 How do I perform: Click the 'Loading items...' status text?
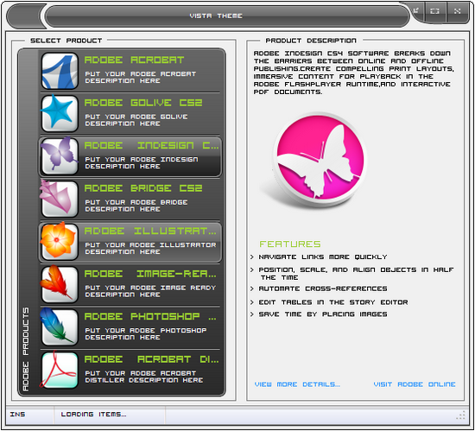pos(93,414)
